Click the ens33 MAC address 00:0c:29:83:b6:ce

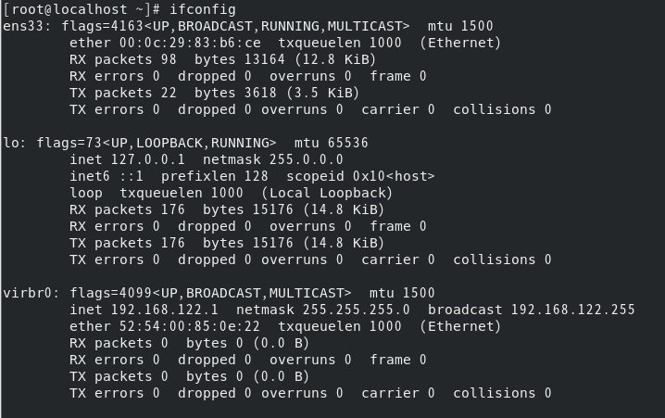click(190, 43)
